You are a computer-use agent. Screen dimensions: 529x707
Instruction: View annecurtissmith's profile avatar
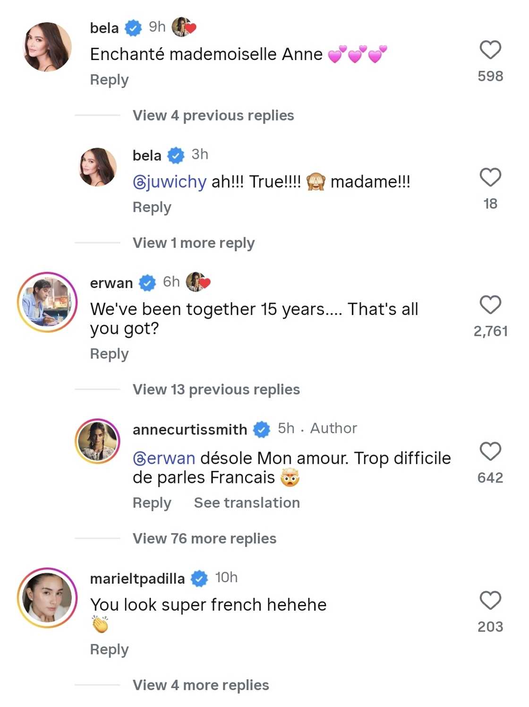[98, 441]
